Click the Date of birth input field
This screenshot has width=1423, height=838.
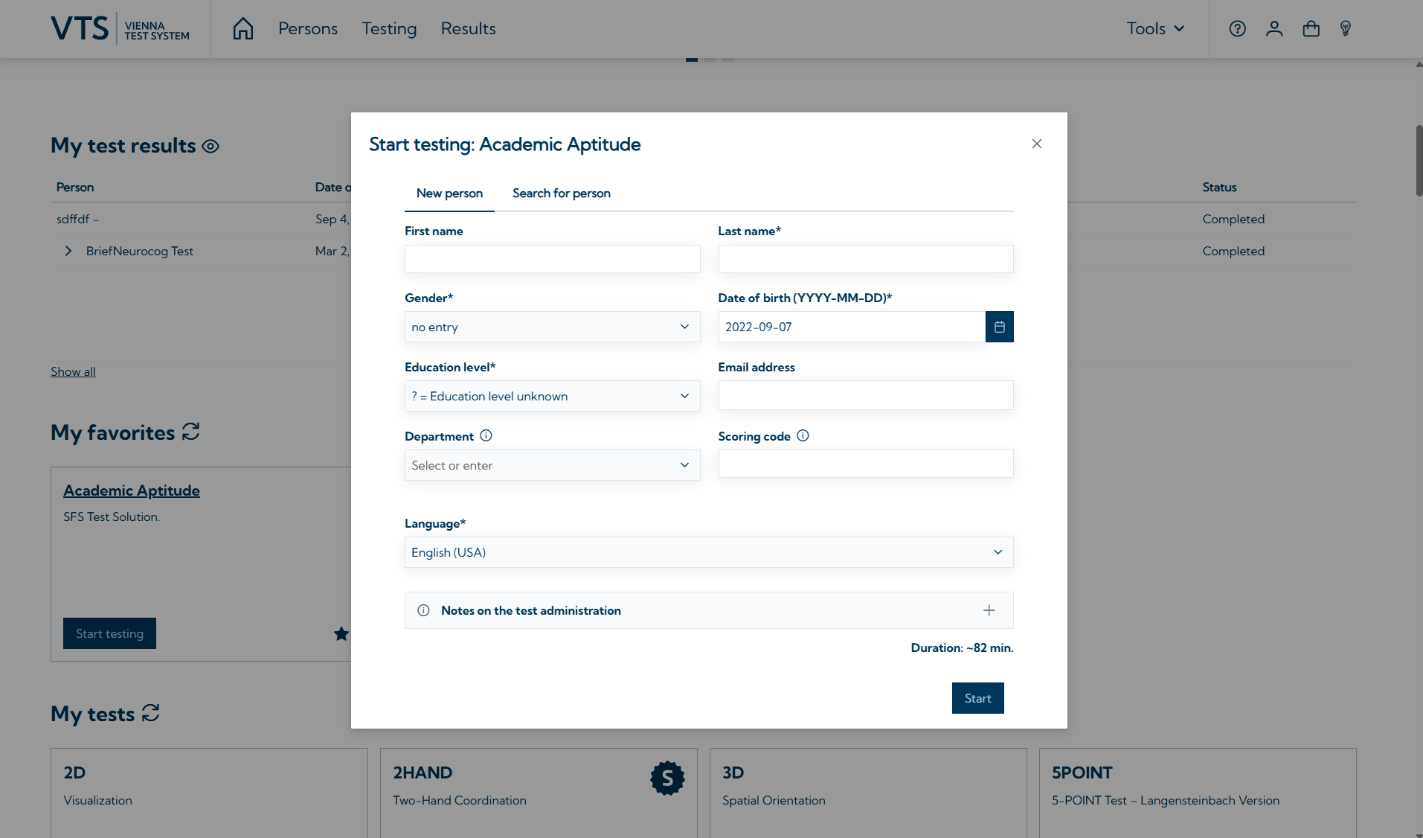click(852, 327)
